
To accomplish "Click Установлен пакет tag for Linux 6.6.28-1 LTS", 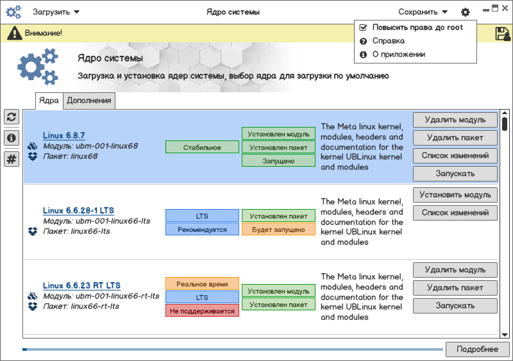I will 278,216.
